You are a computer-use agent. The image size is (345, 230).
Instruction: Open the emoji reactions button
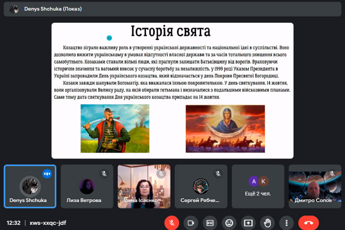click(x=229, y=223)
